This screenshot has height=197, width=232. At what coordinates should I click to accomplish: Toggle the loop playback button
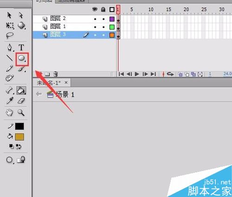tap(170, 74)
